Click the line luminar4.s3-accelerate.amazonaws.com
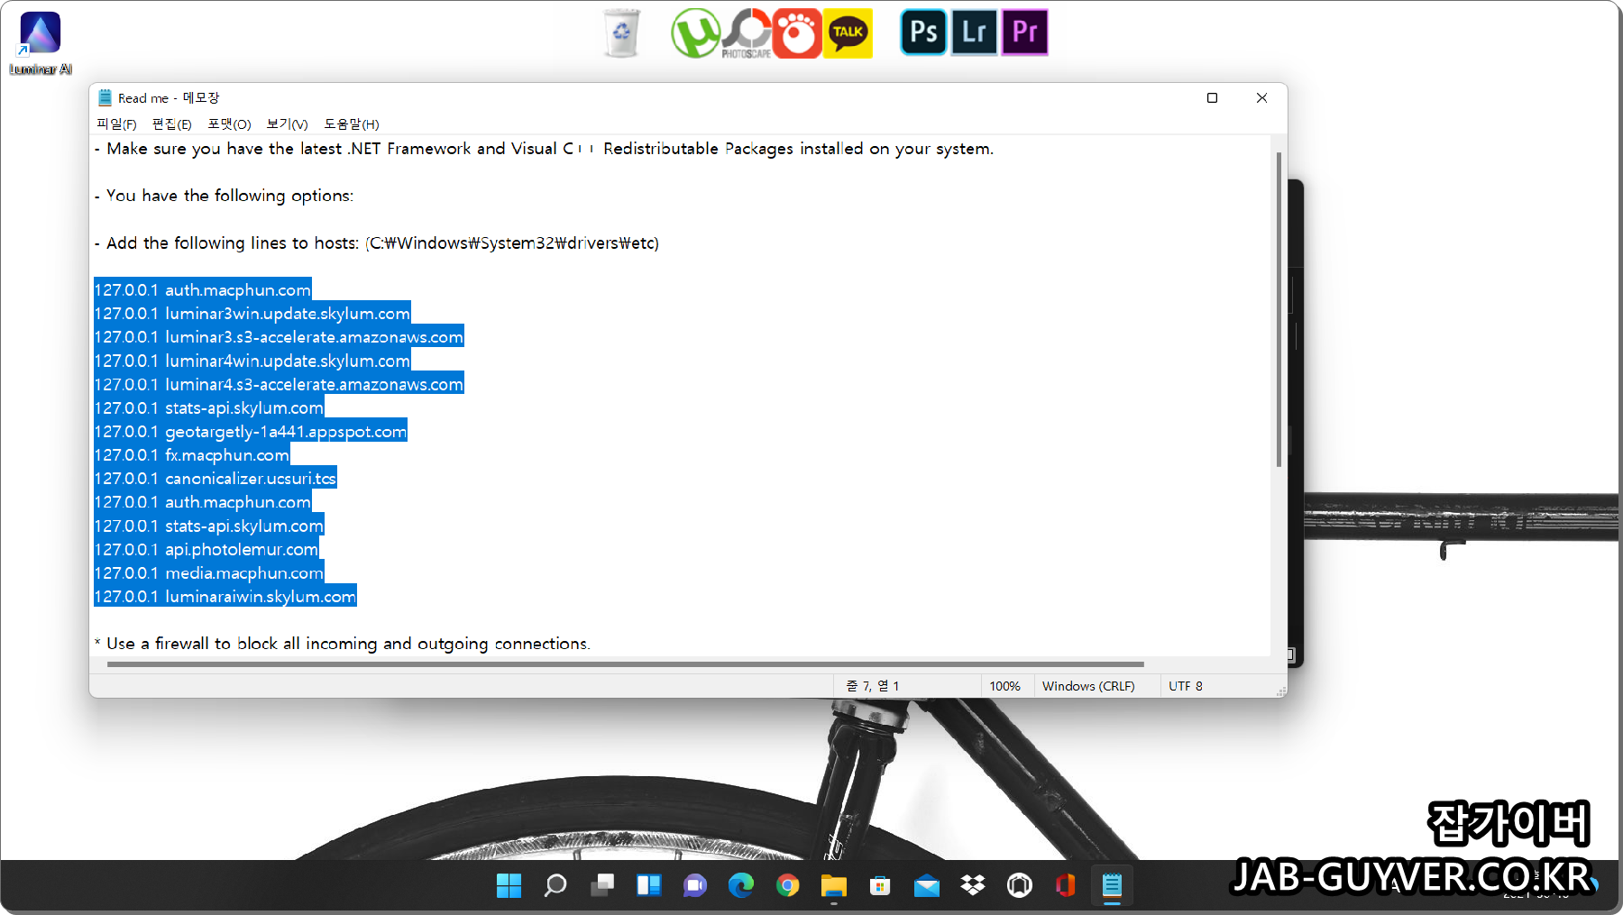 click(279, 384)
